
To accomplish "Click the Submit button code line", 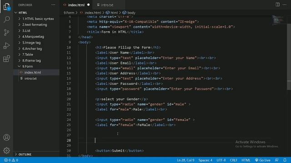I will pos(119,151).
